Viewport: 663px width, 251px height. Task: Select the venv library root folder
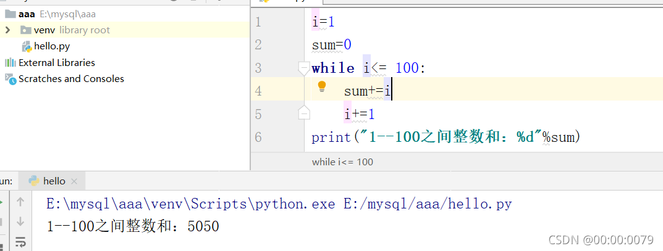click(65, 30)
